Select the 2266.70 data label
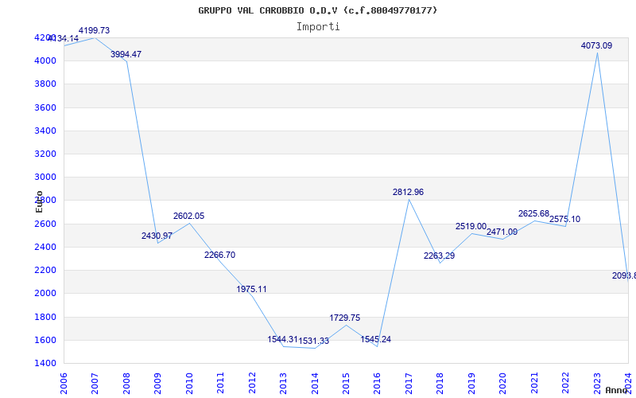This screenshot has height=398, width=636. pos(220,255)
